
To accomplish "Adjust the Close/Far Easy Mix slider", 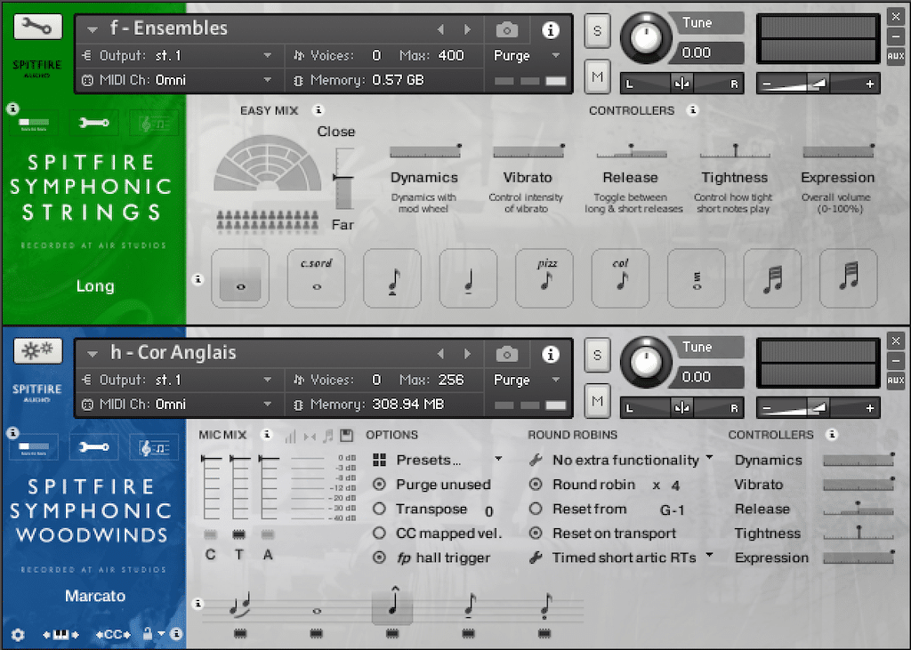I will pyautogui.click(x=344, y=178).
